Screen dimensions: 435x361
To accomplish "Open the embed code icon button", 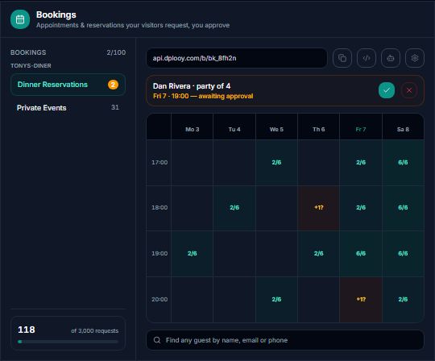I will (x=367, y=58).
